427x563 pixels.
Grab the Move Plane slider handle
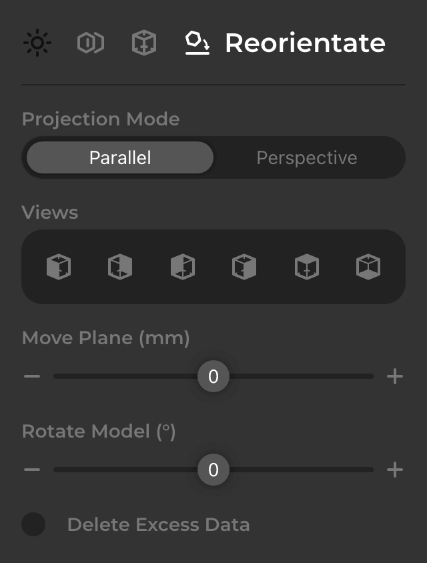tap(213, 376)
